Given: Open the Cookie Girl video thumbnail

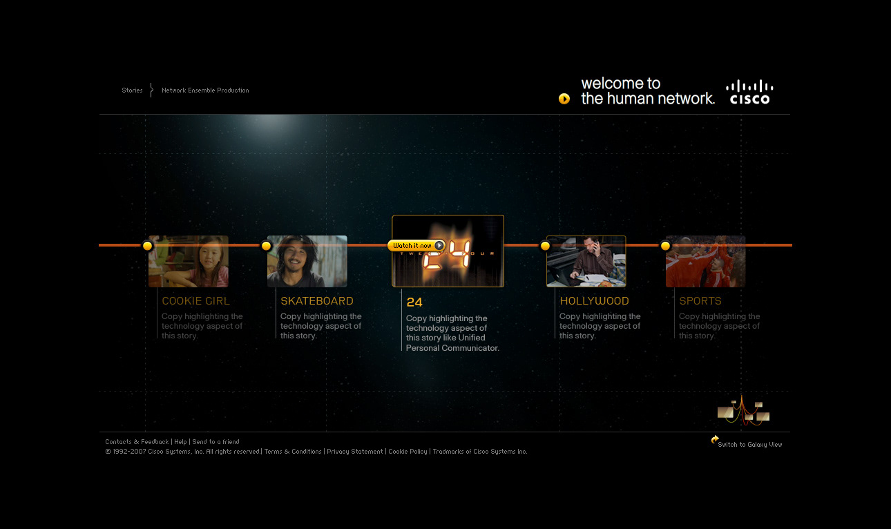Looking at the screenshot, I should click(x=189, y=261).
